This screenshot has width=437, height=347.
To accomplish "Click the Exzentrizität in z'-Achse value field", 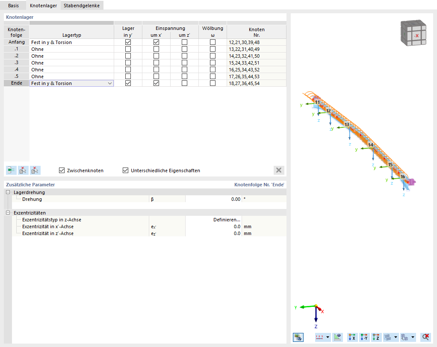I will point(213,233).
